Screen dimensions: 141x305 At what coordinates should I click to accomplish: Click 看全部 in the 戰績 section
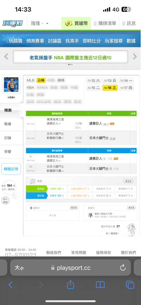pyautogui.click(x=128, y=181)
